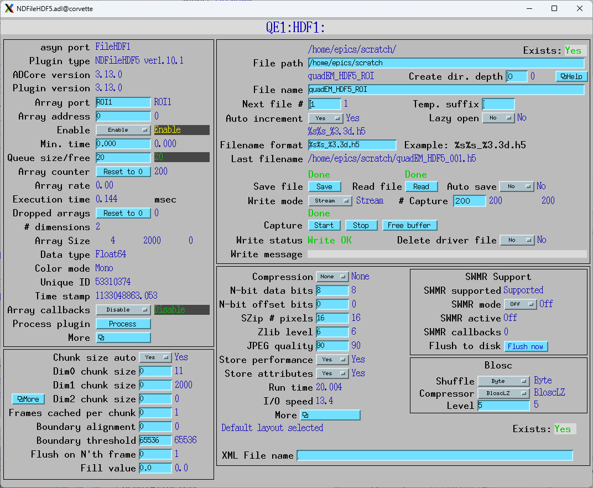
Task: Enable Auto save
Action: point(517,186)
